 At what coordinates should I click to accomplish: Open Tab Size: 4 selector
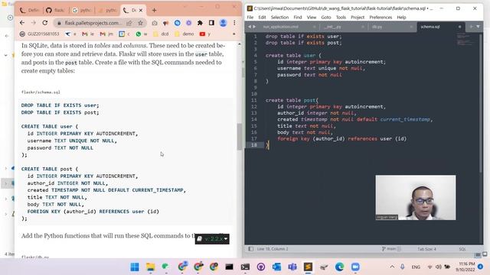click(427, 249)
